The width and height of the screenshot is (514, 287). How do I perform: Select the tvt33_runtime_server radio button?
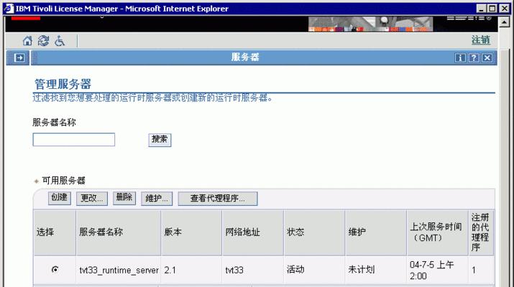pyautogui.click(x=55, y=269)
